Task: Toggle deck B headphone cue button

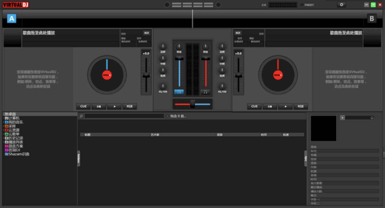Action: (x=205, y=92)
